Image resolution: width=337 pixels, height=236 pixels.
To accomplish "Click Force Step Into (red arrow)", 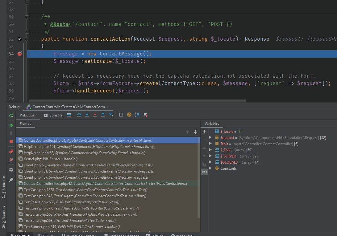I will [95, 115].
